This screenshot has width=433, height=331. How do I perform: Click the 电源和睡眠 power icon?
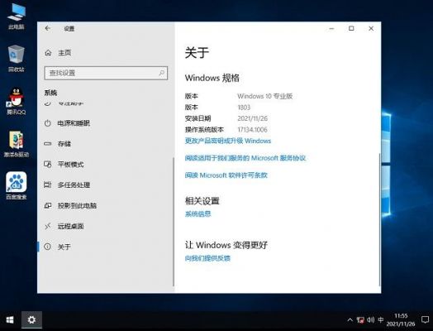click(x=48, y=123)
